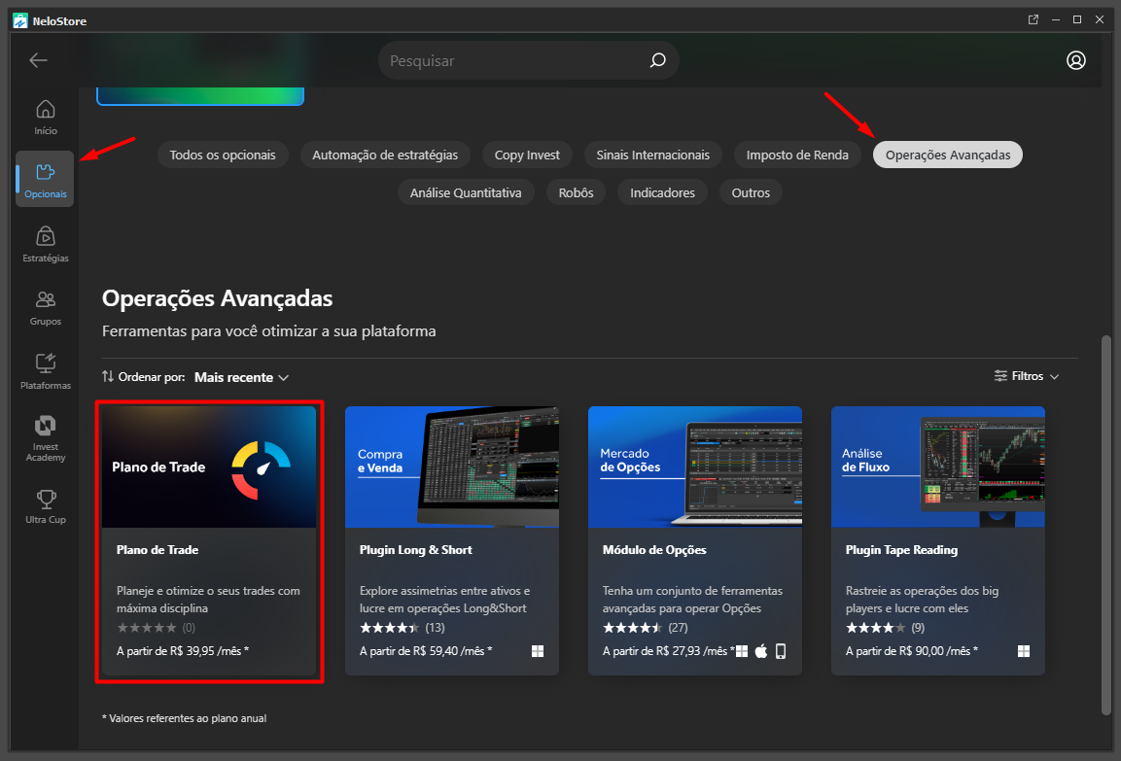Open the Plano de Trade product title
Image resolution: width=1121 pixels, height=761 pixels.
[x=158, y=549]
